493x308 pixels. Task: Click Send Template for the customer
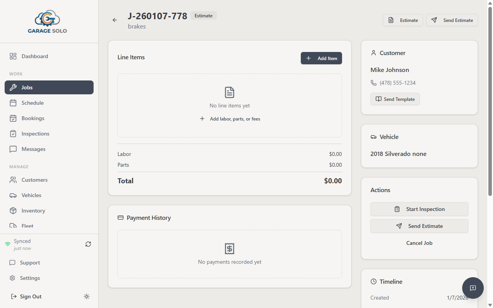tap(395, 99)
